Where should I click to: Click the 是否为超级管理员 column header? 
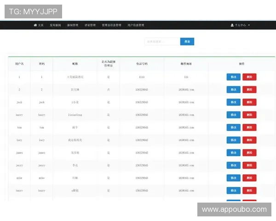[109, 64]
